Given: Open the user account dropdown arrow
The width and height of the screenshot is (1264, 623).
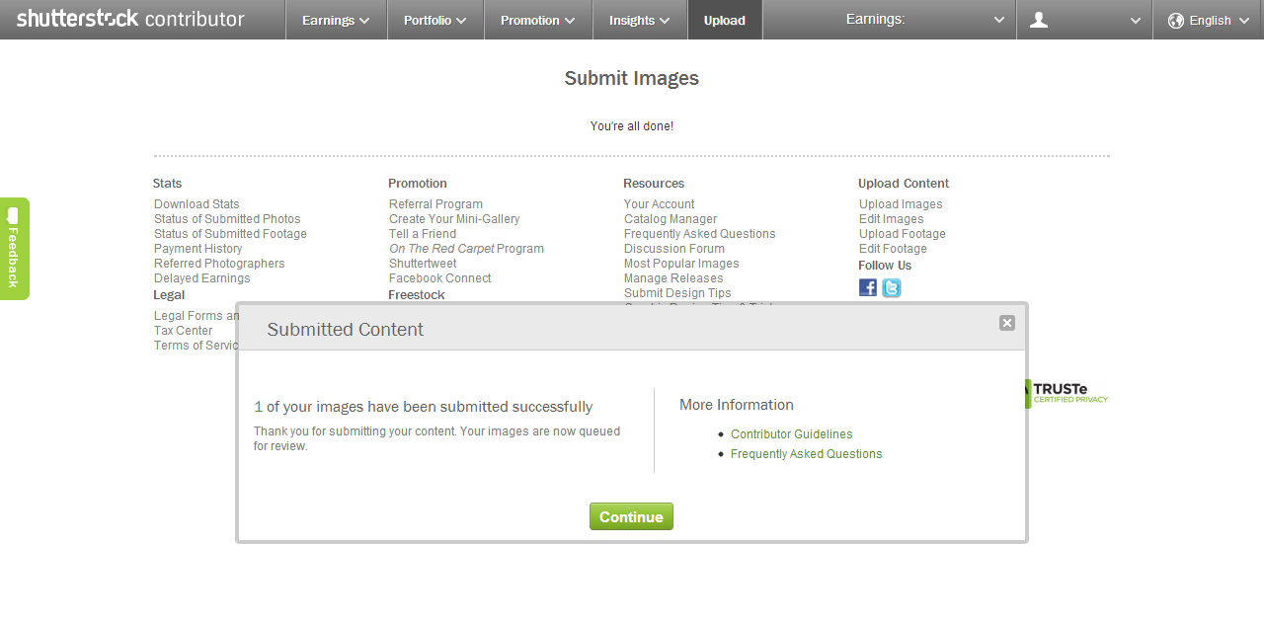Looking at the screenshot, I should click(x=1136, y=21).
